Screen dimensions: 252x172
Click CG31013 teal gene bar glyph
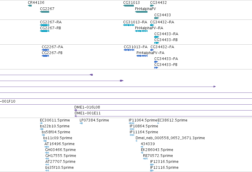(x=129, y=6)
